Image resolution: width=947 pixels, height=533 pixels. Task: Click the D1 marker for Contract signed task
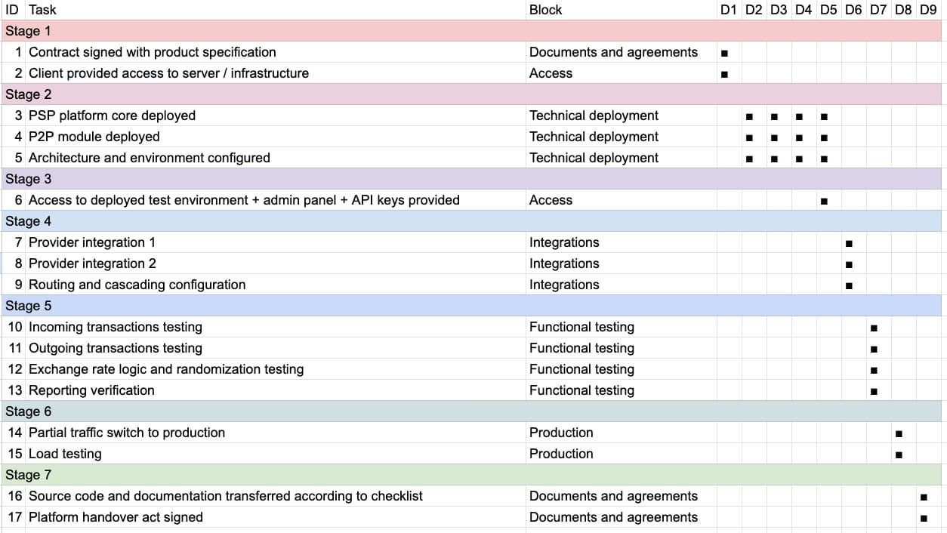coord(724,53)
